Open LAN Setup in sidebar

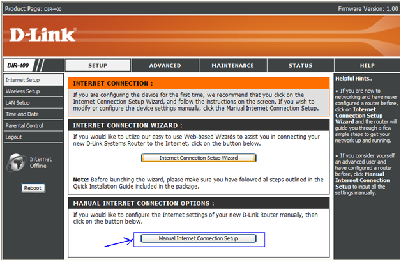coord(33,103)
